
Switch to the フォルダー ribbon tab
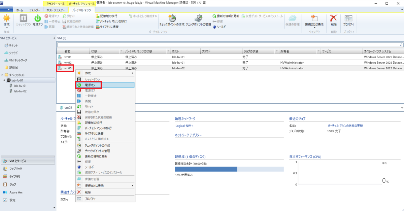pos(35,10)
